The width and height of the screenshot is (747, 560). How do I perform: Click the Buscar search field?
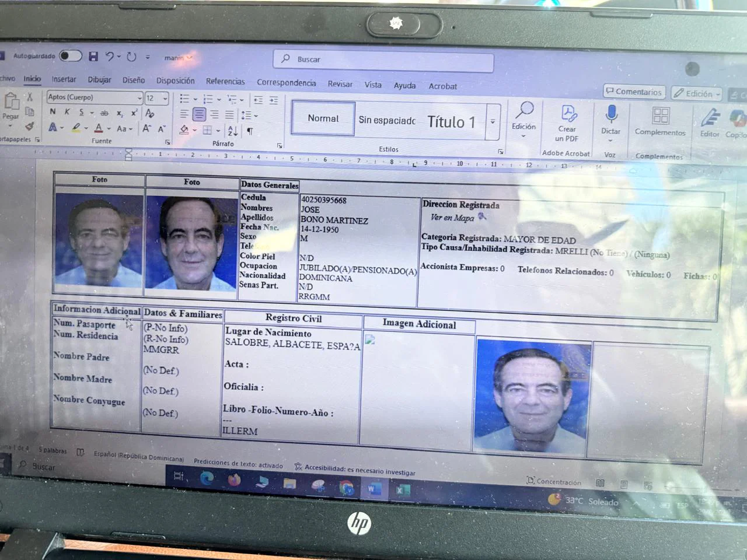click(383, 60)
